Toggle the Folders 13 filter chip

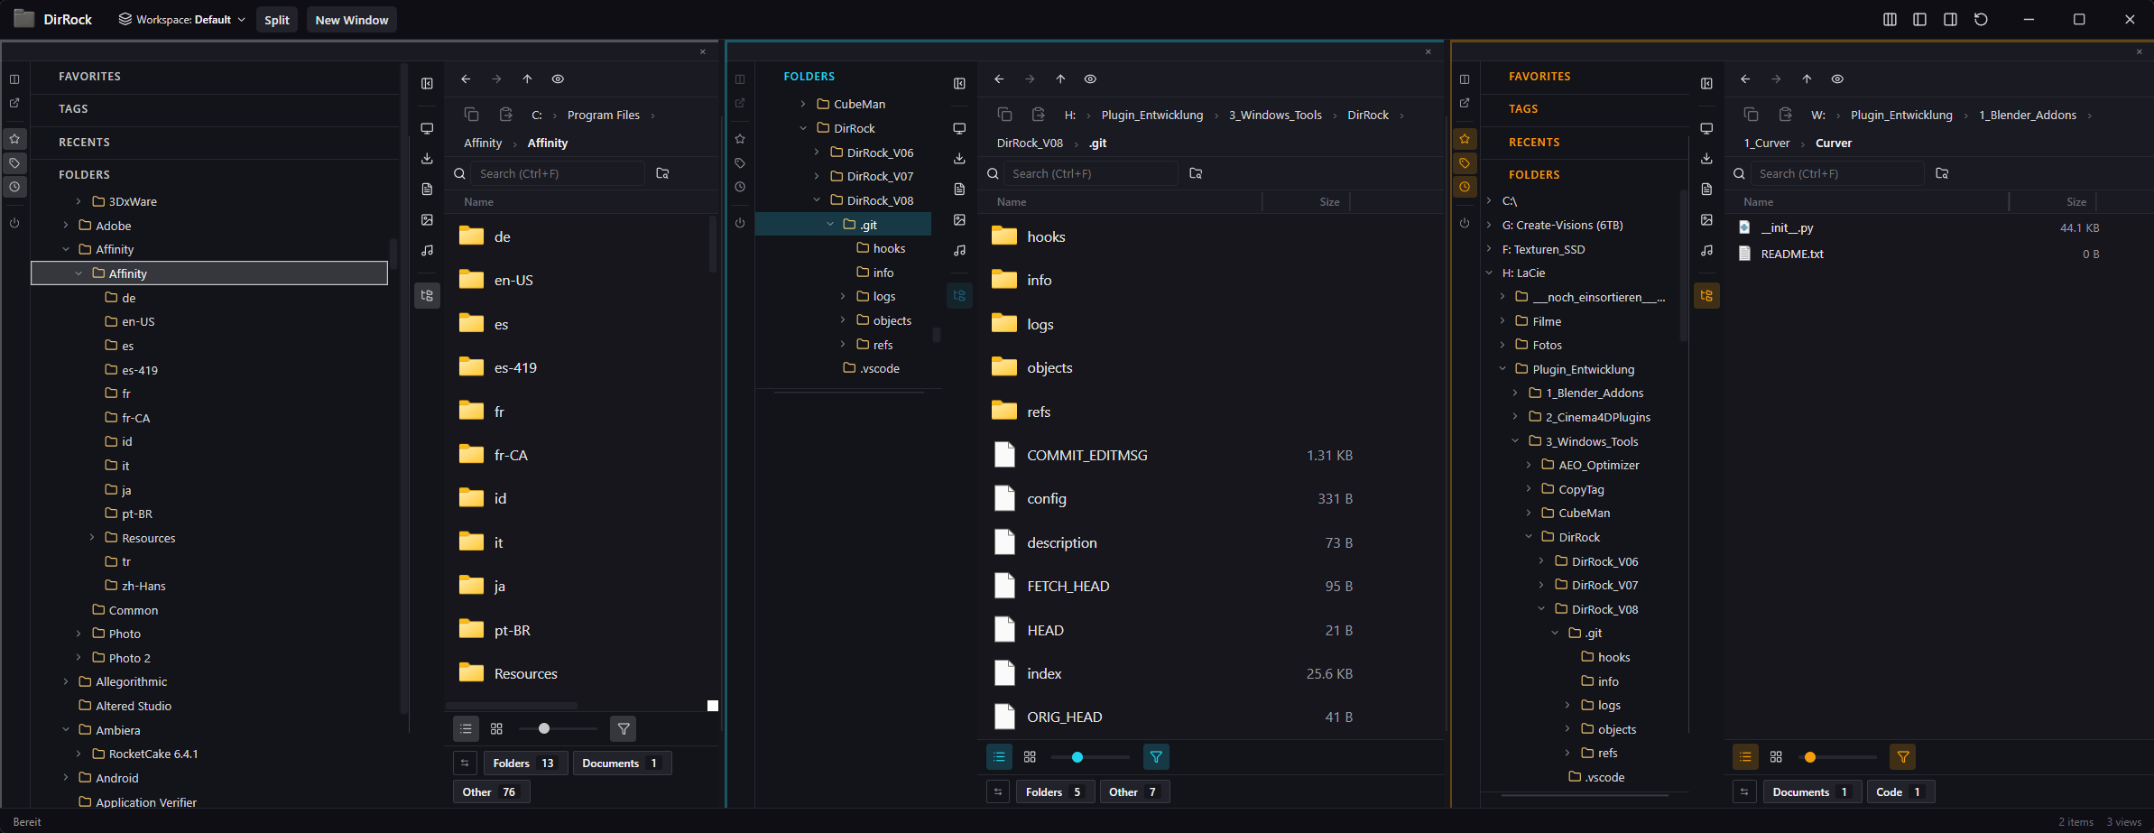click(524, 764)
